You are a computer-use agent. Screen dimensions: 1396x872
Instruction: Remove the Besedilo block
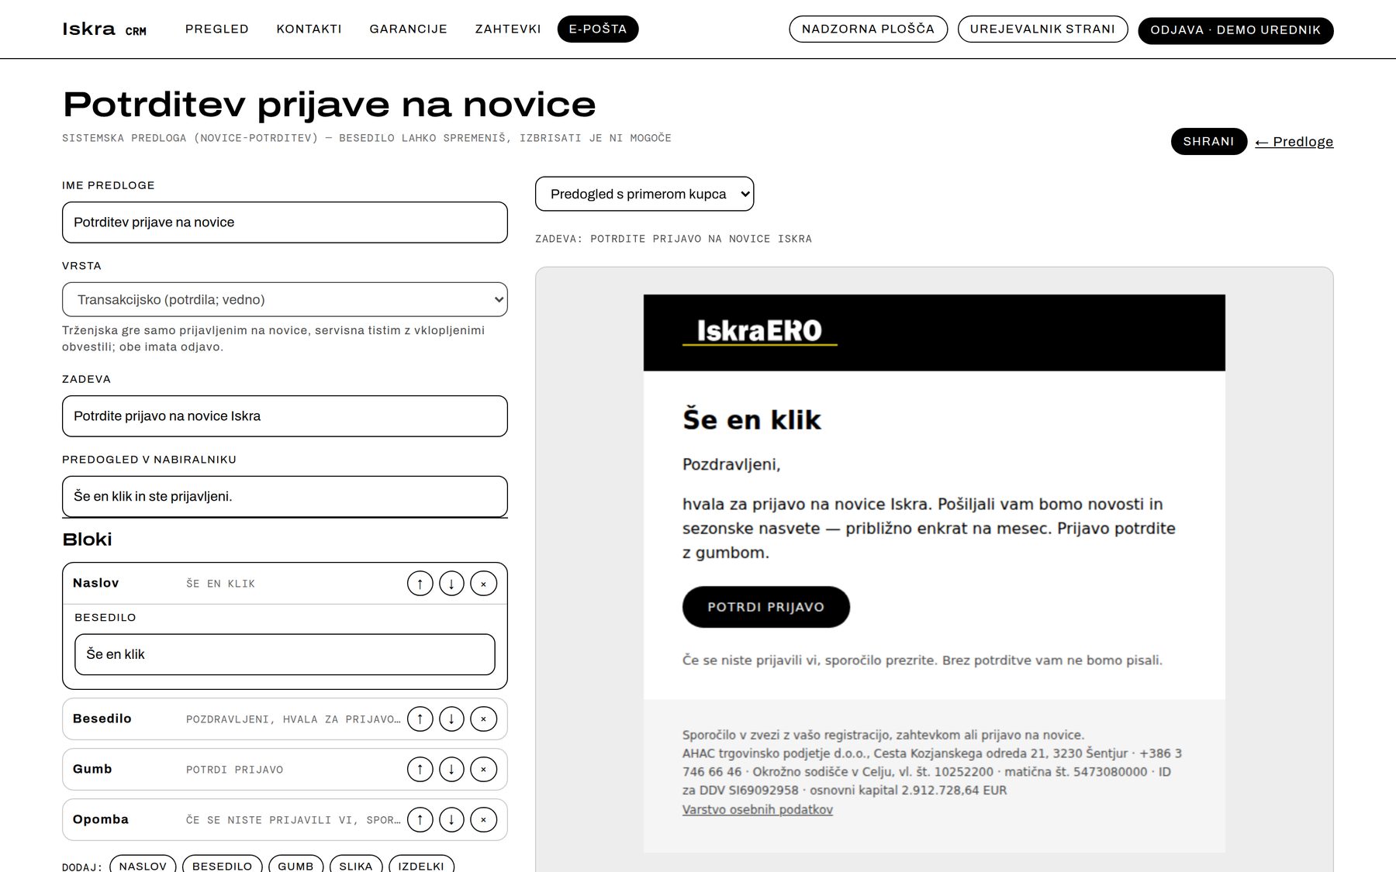(x=483, y=719)
